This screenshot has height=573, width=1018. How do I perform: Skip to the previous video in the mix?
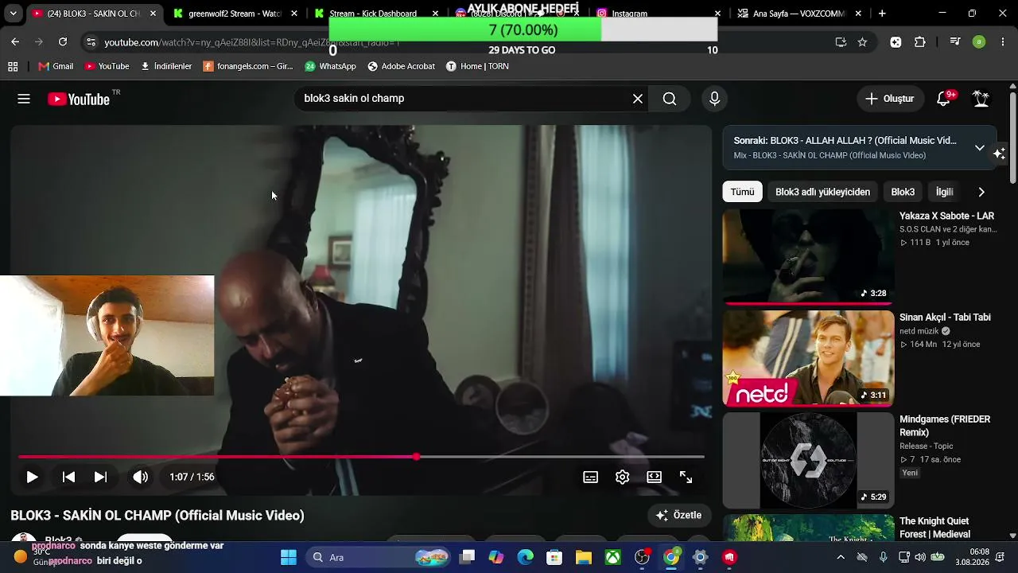pos(68,477)
